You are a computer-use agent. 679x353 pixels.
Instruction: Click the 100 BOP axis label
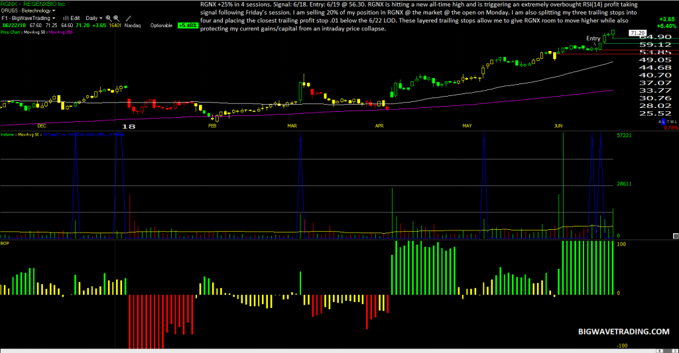621,244
